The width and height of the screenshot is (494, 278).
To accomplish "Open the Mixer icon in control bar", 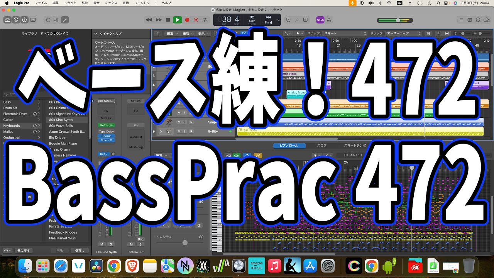I will [56, 20].
